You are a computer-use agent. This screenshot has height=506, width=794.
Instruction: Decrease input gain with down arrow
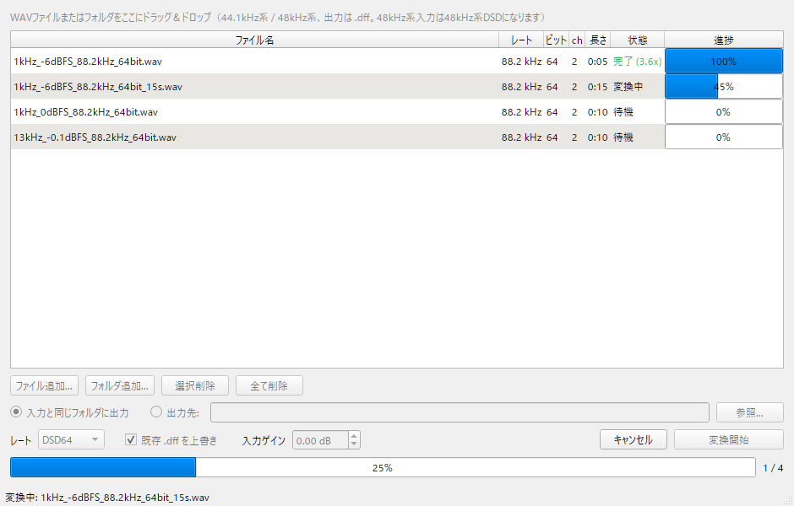(x=355, y=444)
